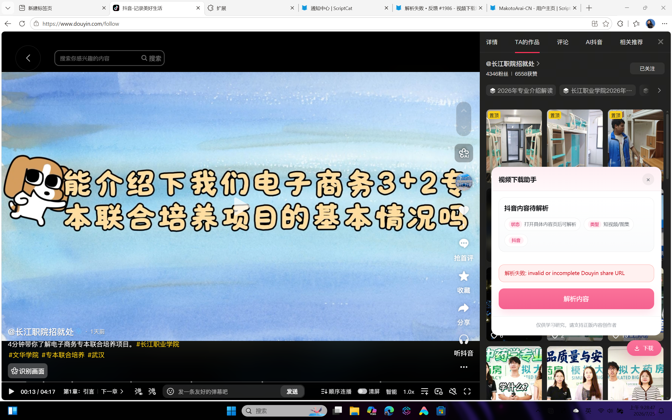Open pinned thumbnail of man in blue vest
Screen dimensions: 672x420
pos(635,138)
